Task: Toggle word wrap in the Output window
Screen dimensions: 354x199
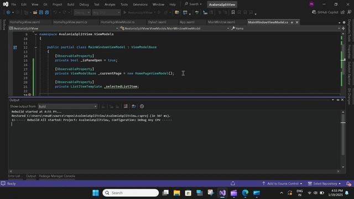Action: (134, 106)
